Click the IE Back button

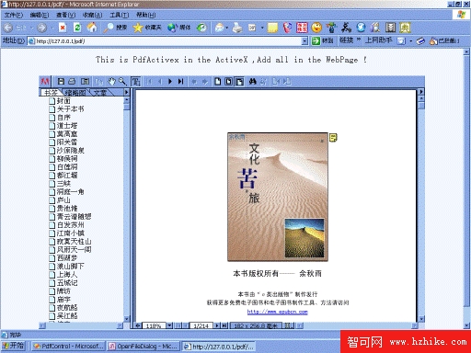[x=8, y=28]
